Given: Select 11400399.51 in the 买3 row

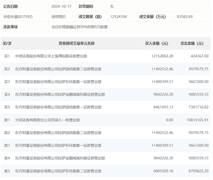Looking at the screenshot, I should [162, 82].
